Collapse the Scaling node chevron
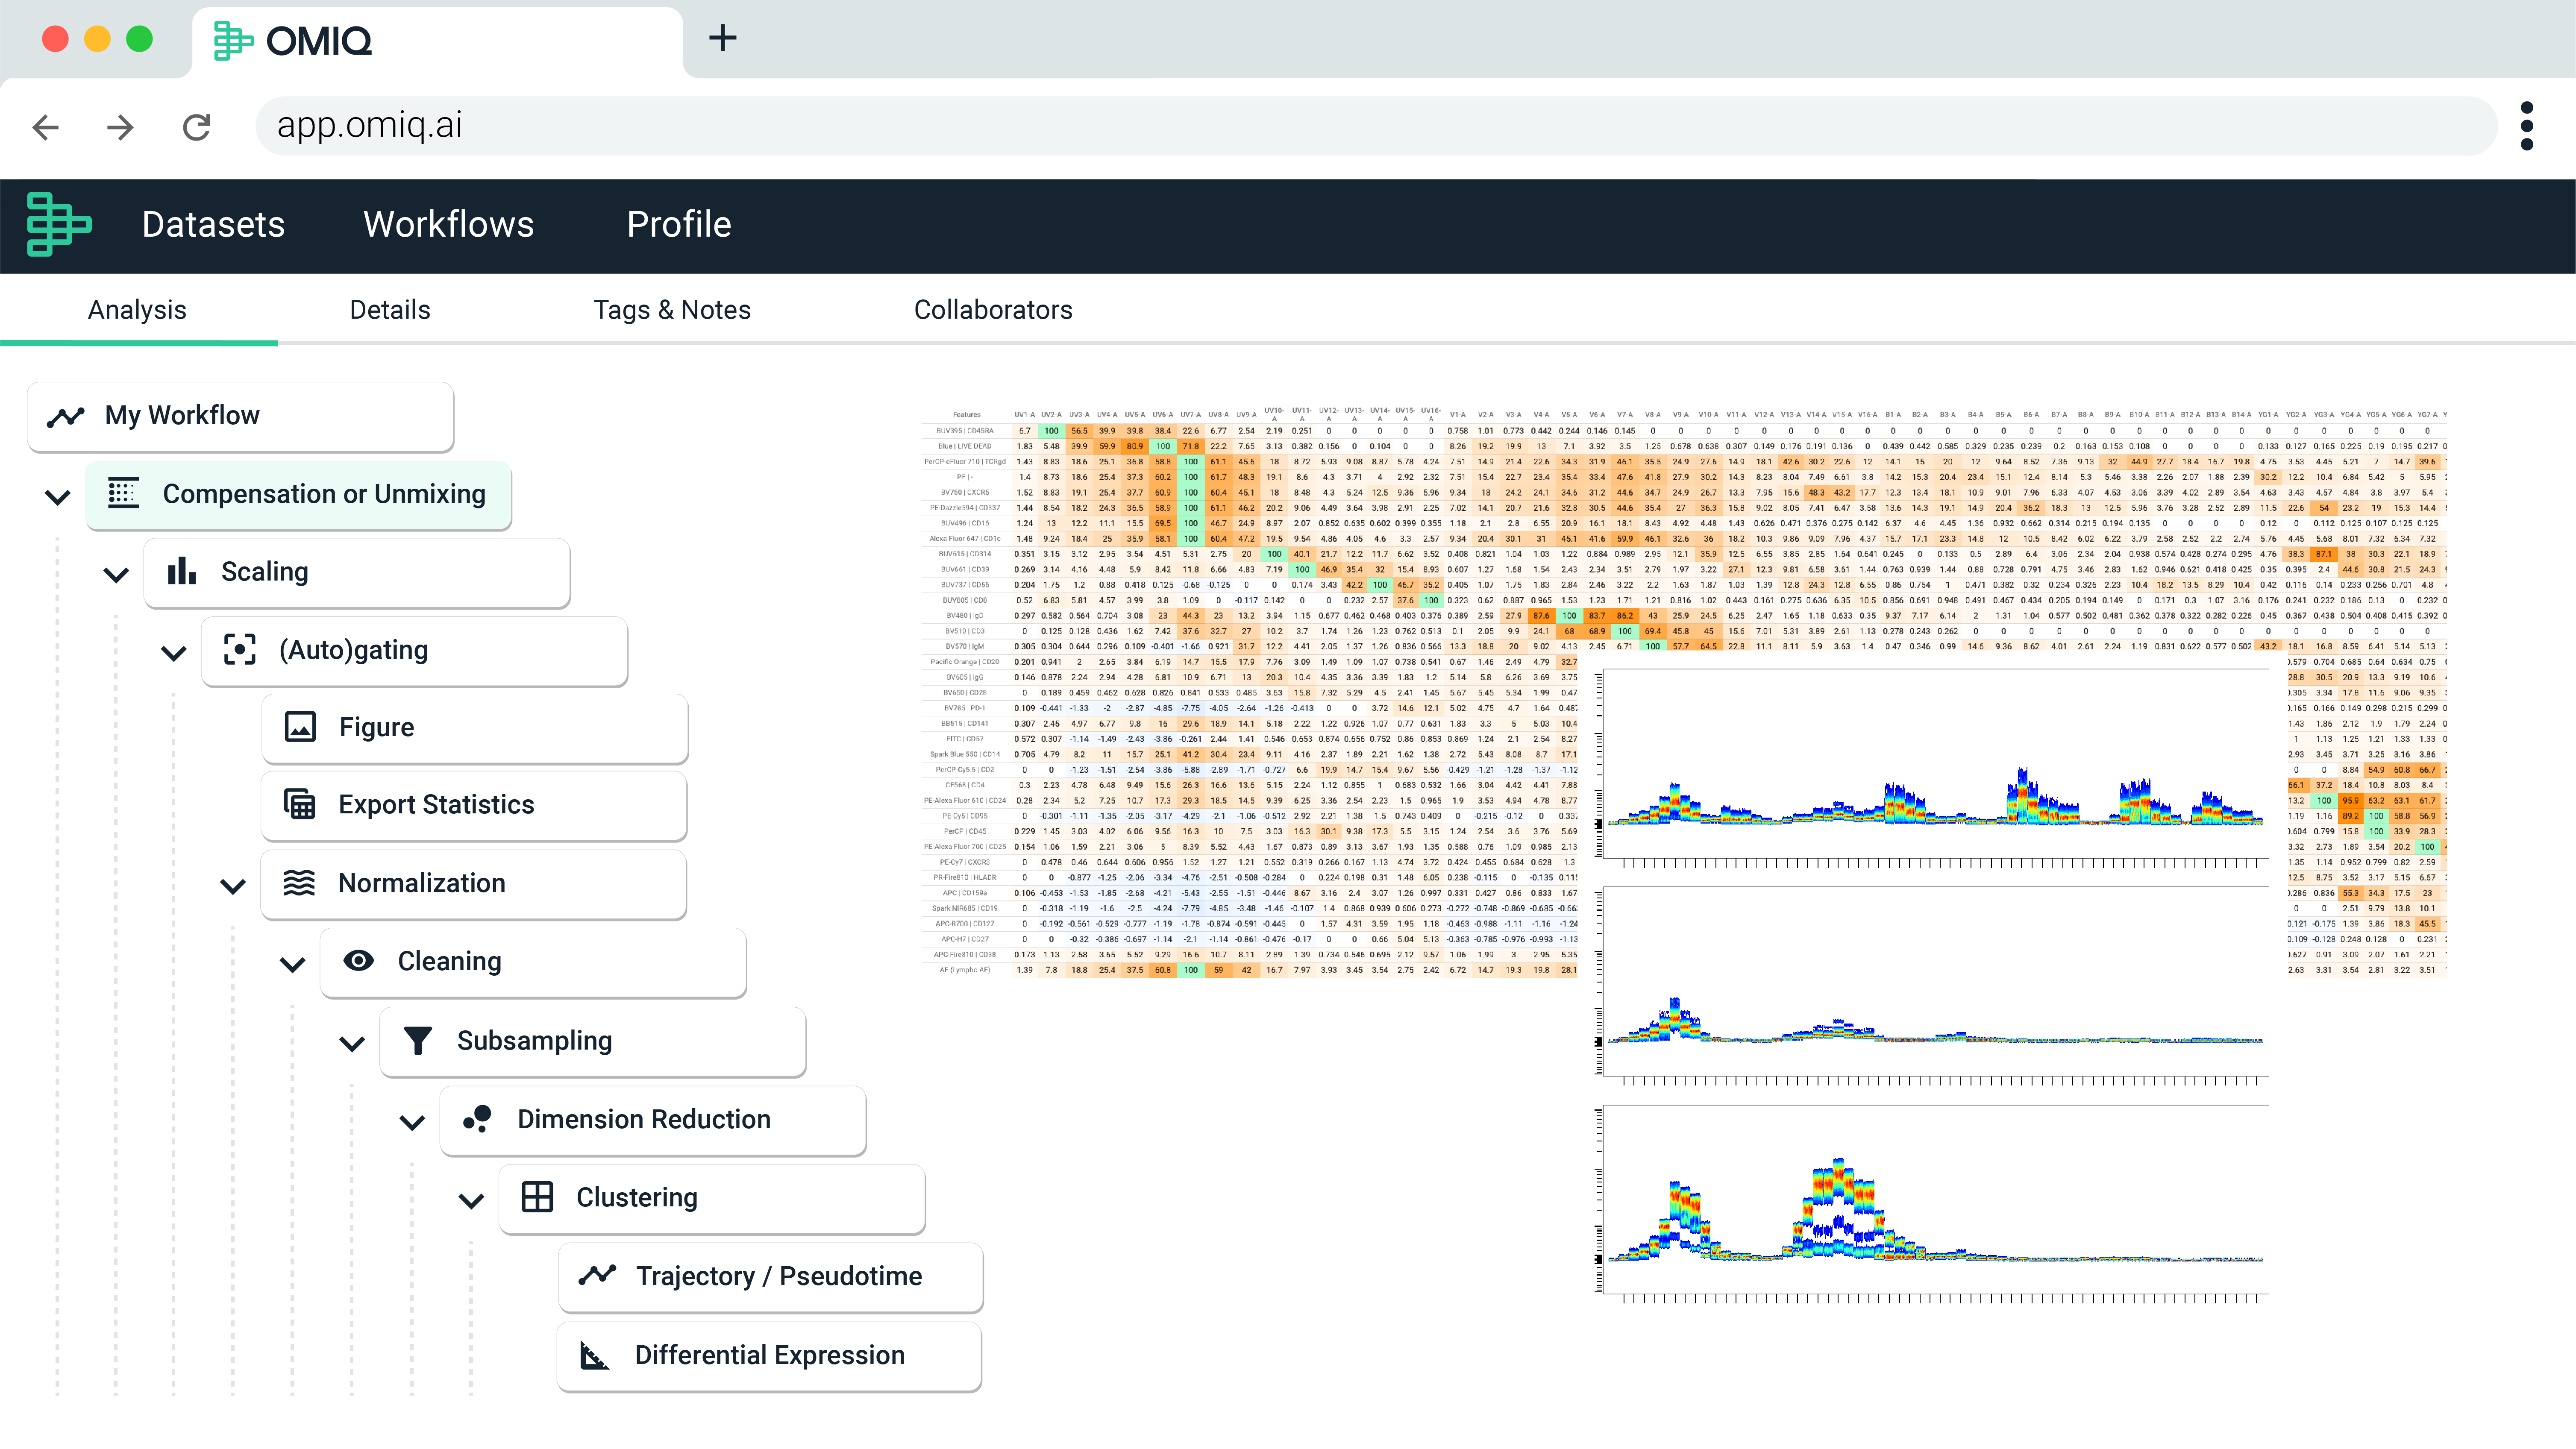Viewport: 2576px width, 1449px height. tap(116, 574)
